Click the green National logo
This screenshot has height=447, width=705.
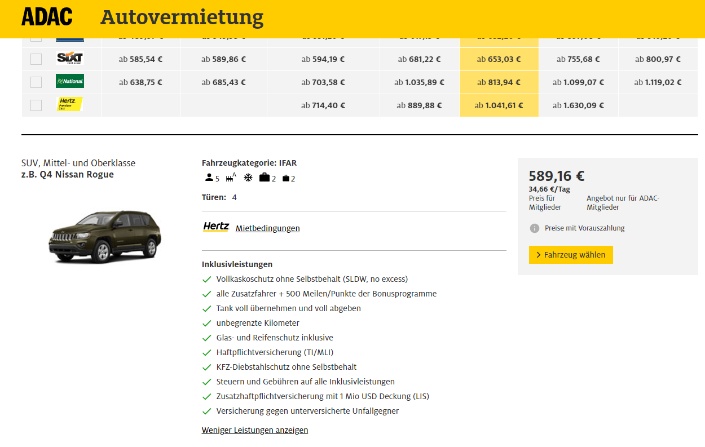pos(70,81)
